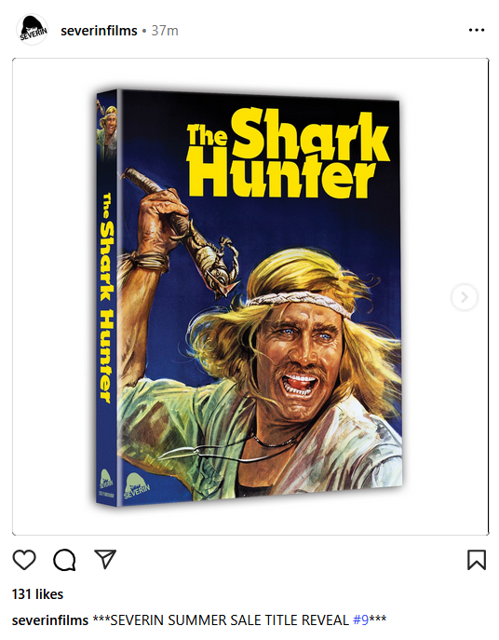Viewport: 499px width, 640px height.
Task: Click the 37m post timestamp
Action: tap(165, 31)
